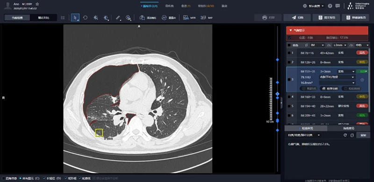
Task: Check the box for nodule 2
Action: click(289, 62)
